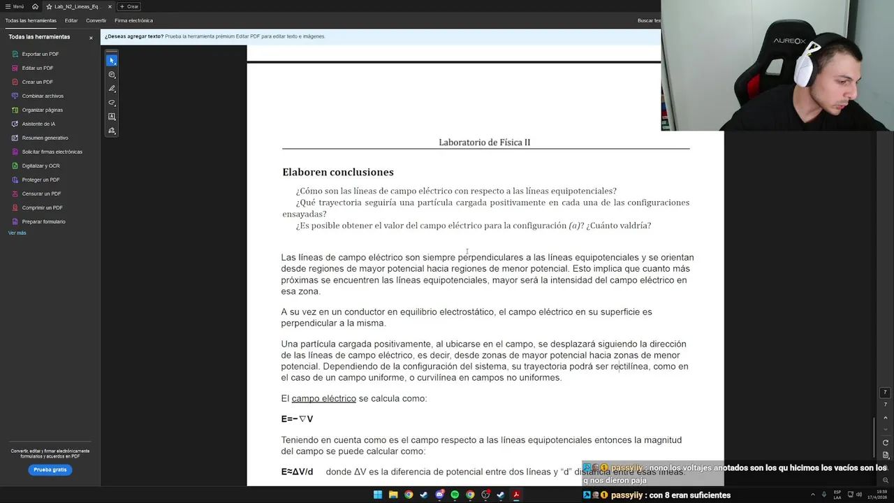Select the arrow selection tool
Viewport: 894px width, 503px height.
coord(112,61)
